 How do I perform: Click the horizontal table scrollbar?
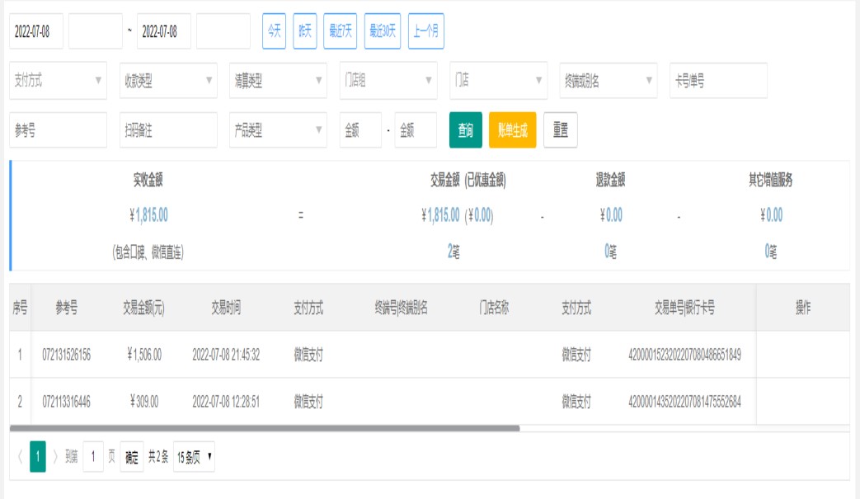pyautogui.click(x=265, y=428)
